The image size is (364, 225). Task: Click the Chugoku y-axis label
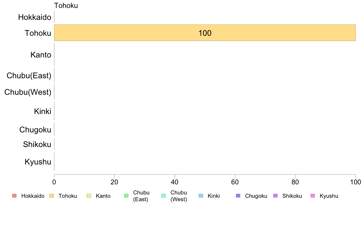pos(35,130)
